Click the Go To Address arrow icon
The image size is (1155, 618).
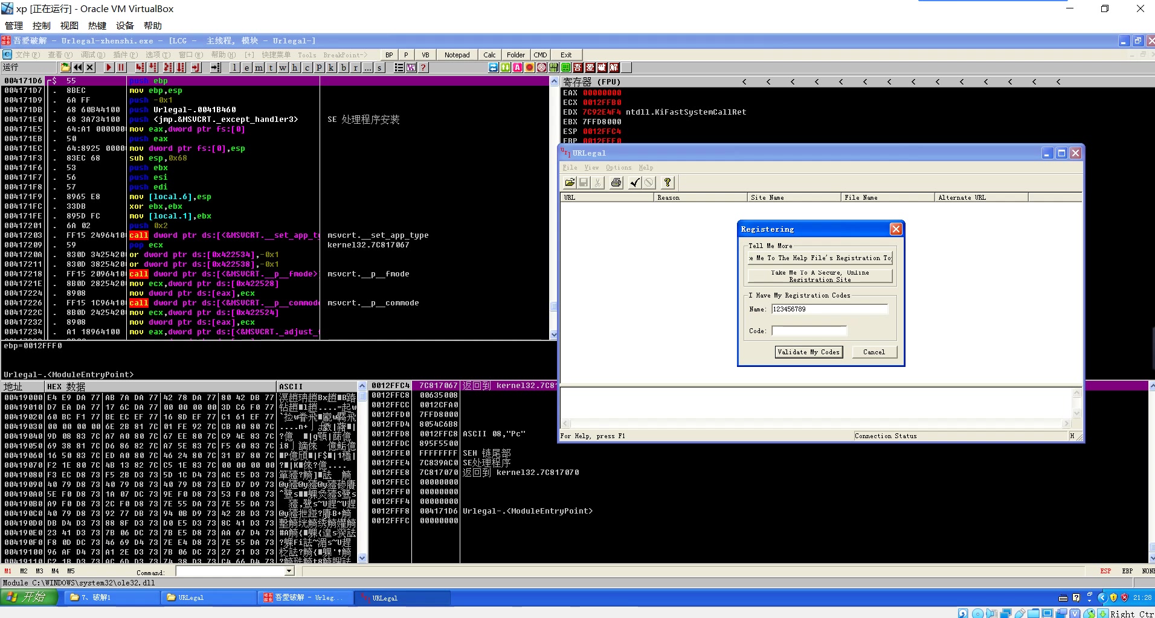215,68
